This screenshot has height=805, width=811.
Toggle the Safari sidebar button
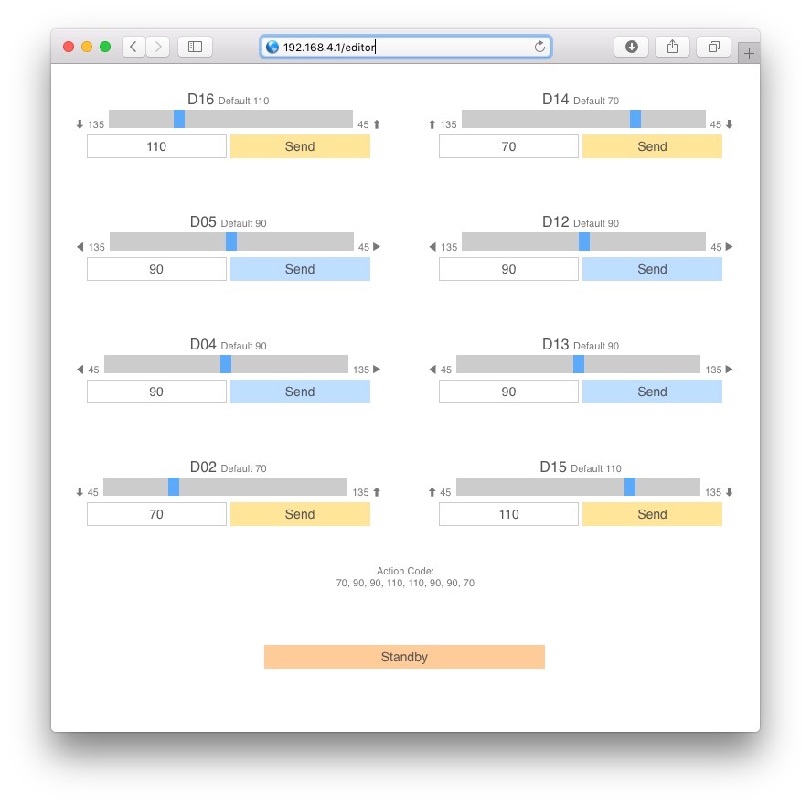(x=195, y=47)
